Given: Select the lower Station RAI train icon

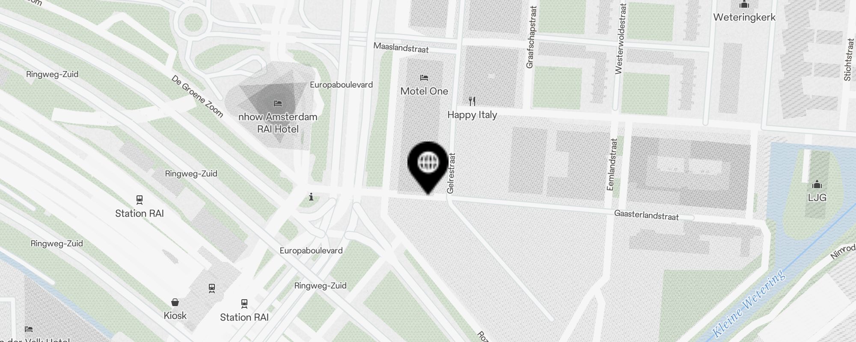Looking at the screenshot, I should coord(244,304).
